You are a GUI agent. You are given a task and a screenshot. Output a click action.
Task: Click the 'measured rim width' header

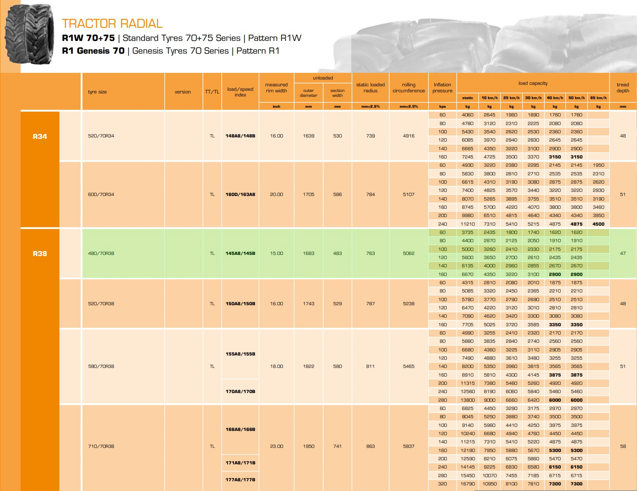276,88
